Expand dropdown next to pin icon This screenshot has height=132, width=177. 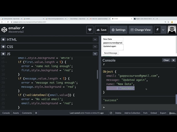pyautogui.click(x=163, y=30)
